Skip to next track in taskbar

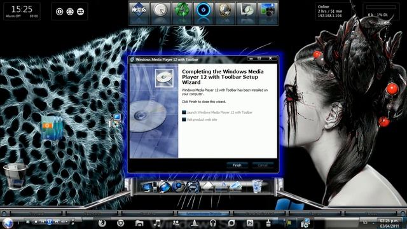click(57, 222)
